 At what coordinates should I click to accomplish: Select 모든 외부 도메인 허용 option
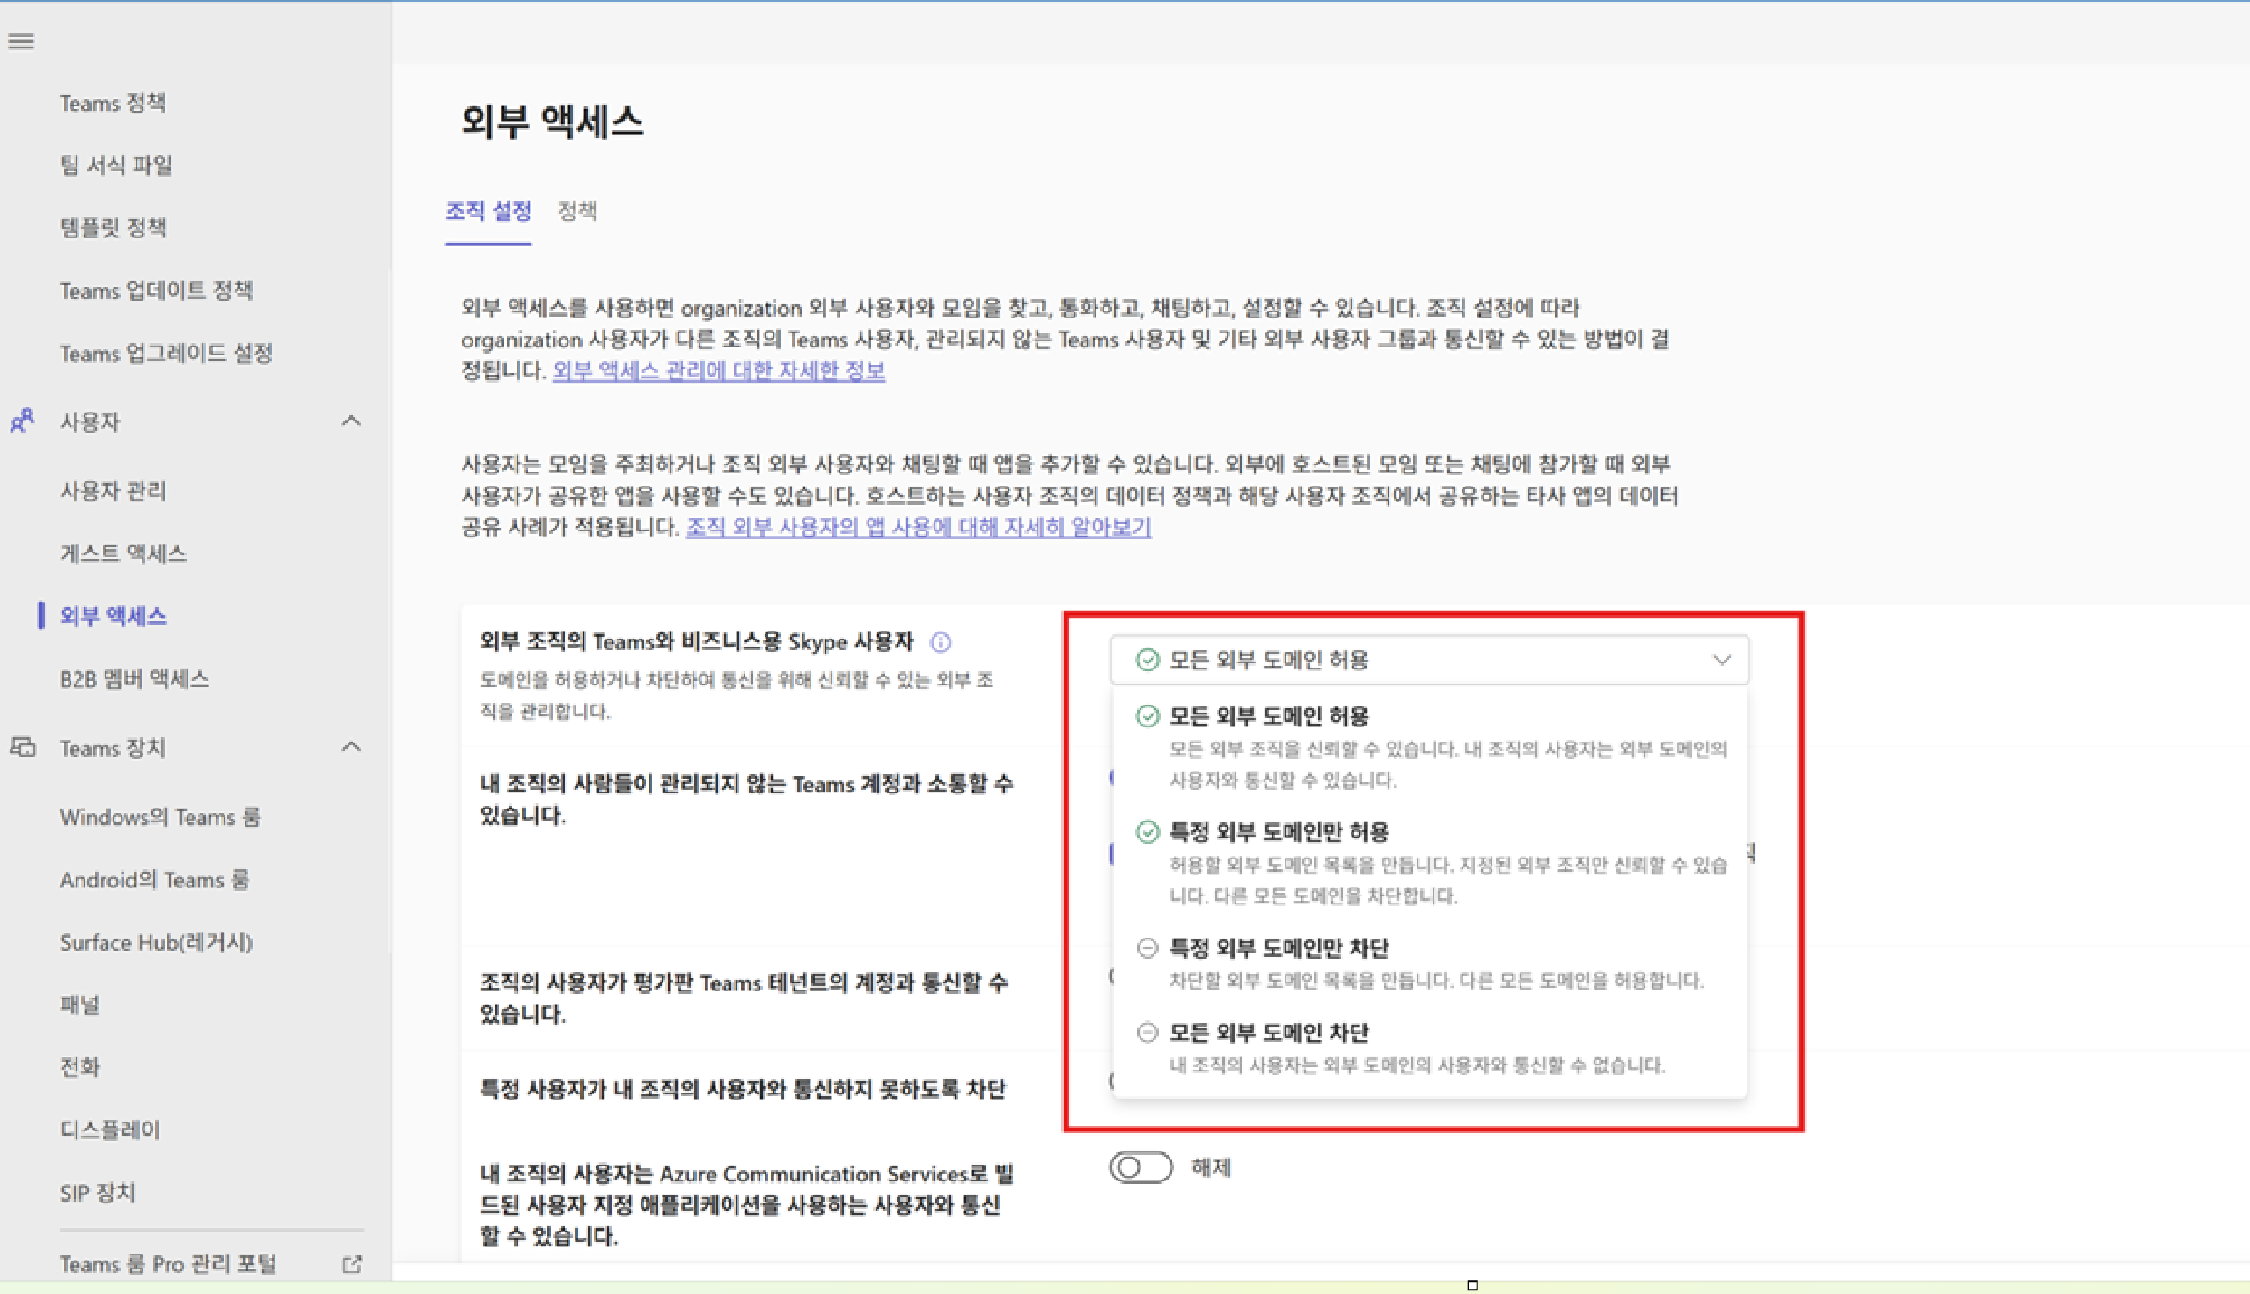[1268, 716]
